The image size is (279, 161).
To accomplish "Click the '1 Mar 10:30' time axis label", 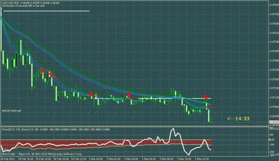I will point(184,159).
